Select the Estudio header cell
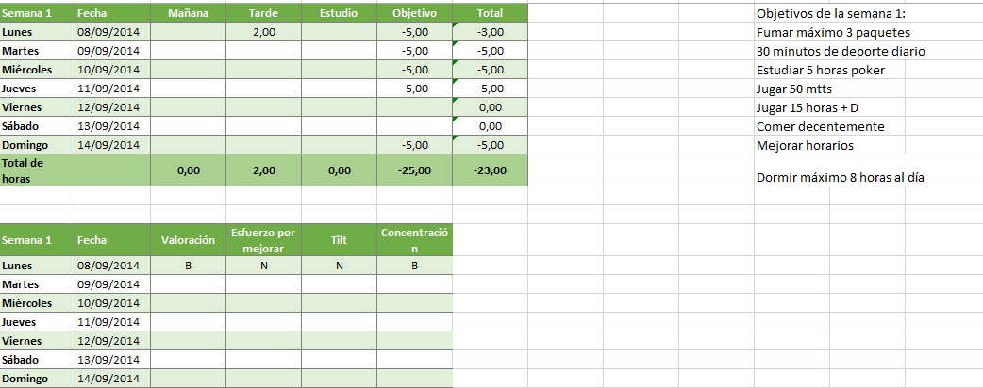983x388 pixels. [340, 13]
